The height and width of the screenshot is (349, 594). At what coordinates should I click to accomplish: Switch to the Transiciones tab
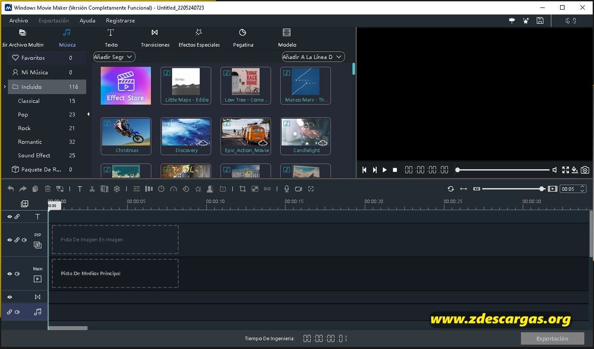click(155, 38)
